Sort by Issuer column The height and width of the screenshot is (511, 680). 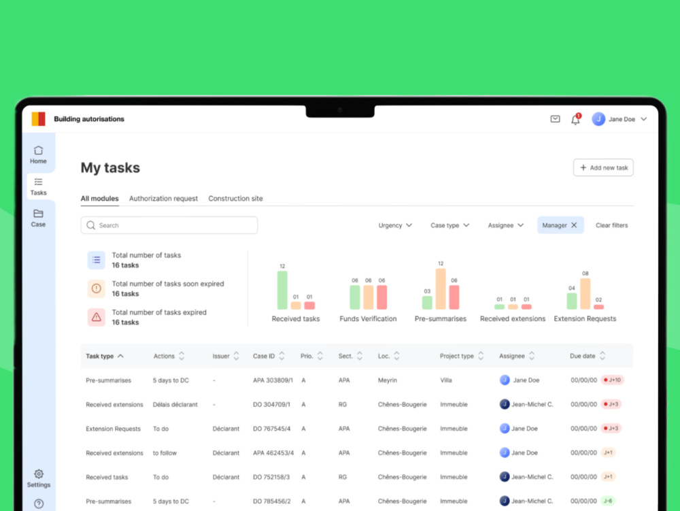pyautogui.click(x=226, y=356)
